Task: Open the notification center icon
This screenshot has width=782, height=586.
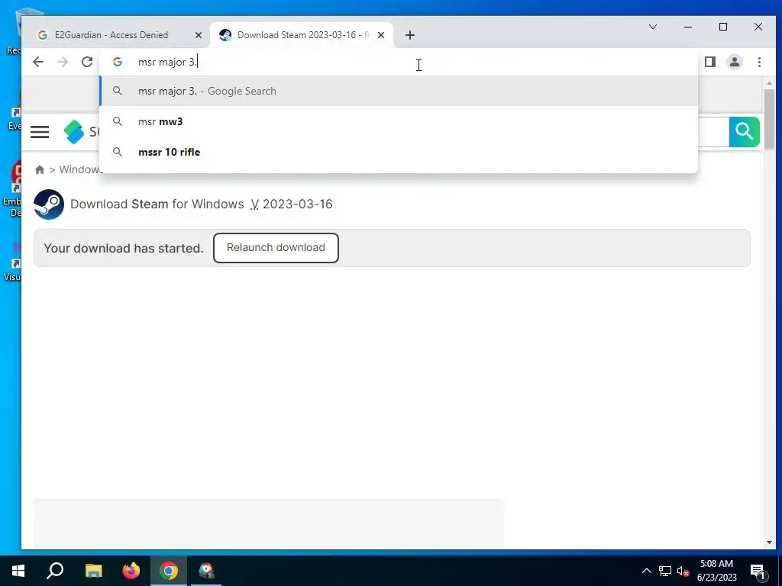Action: pos(758,571)
